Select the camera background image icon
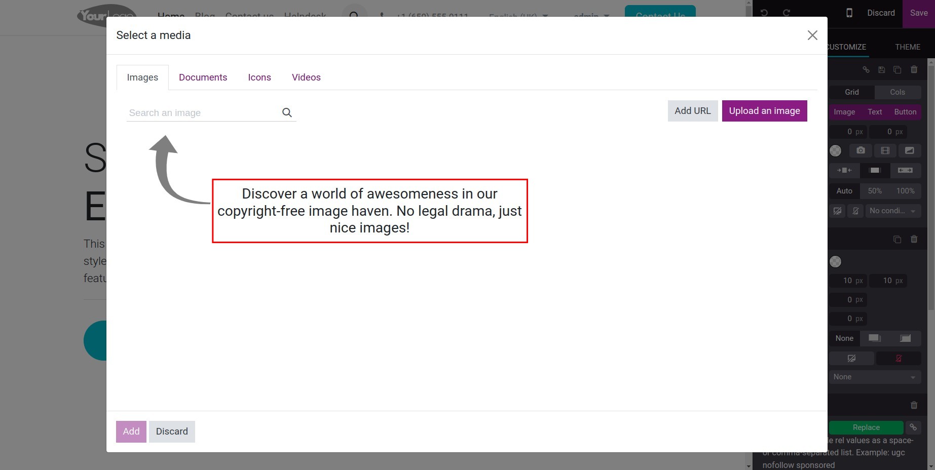Image resolution: width=935 pixels, height=470 pixels. click(x=861, y=150)
